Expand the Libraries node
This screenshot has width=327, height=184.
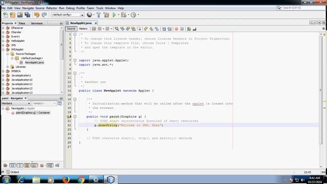pyautogui.click(x=8, y=67)
